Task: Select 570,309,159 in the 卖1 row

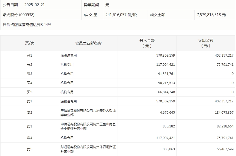Action: 165,101
